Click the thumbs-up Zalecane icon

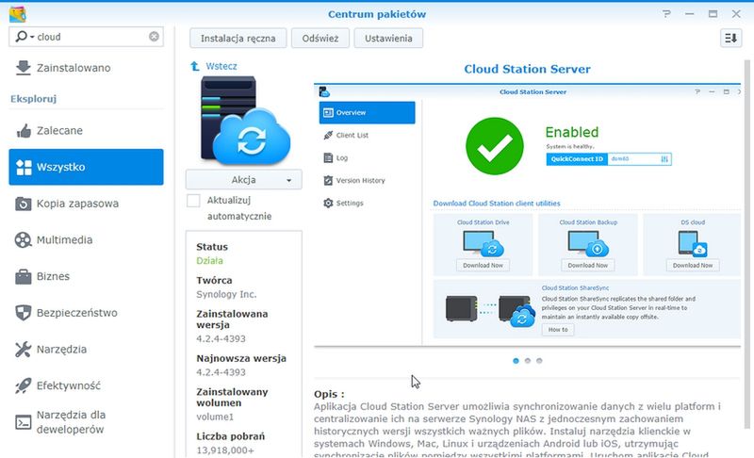(x=23, y=130)
